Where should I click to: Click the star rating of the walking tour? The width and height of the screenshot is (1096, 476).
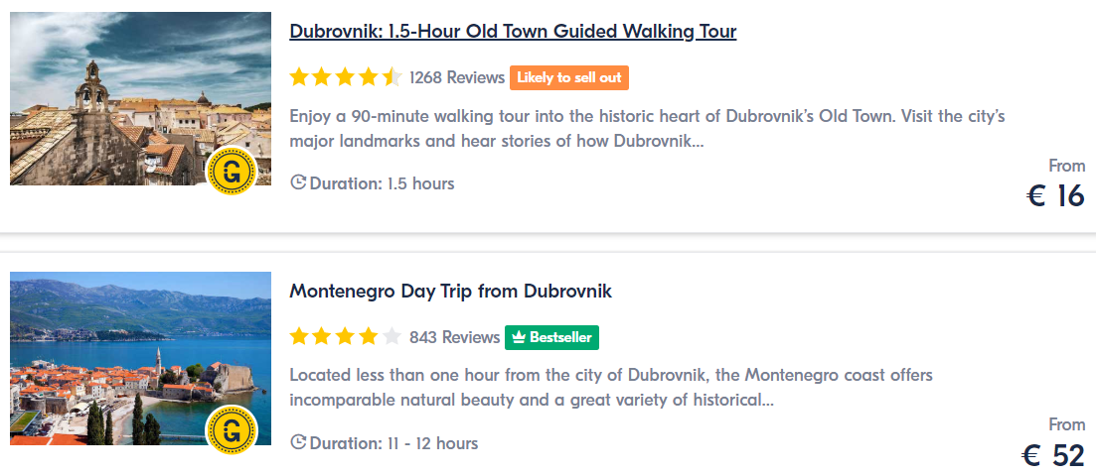pyautogui.click(x=346, y=77)
